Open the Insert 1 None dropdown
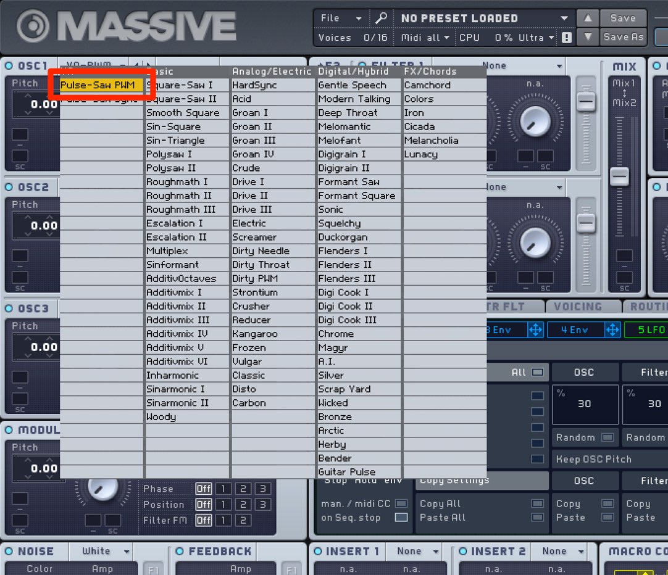668x575 pixels. point(417,551)
